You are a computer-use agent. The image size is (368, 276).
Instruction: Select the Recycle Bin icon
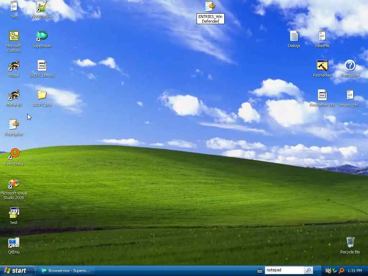(x=350, y=242)
